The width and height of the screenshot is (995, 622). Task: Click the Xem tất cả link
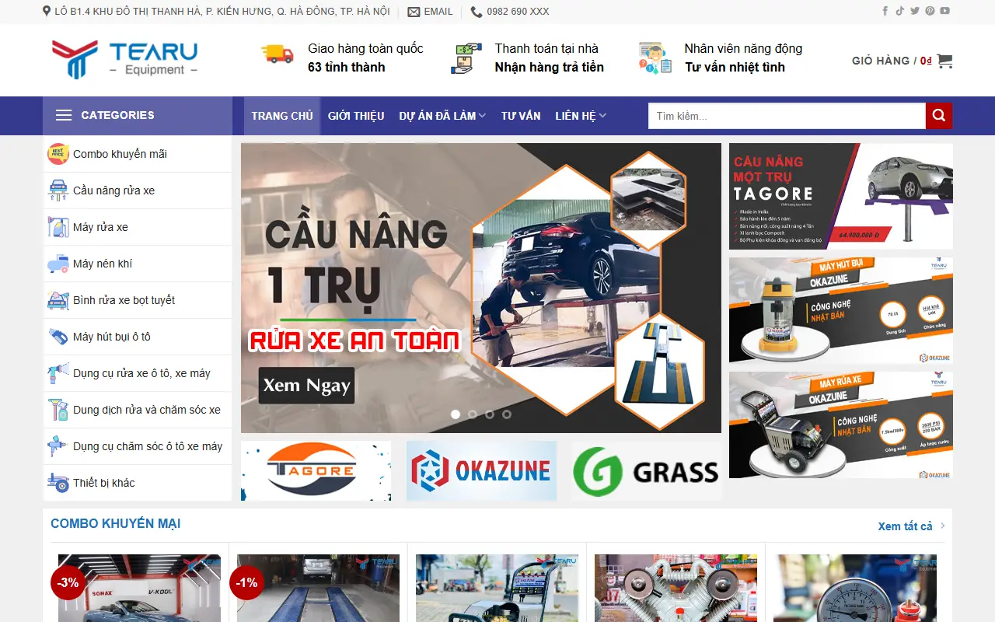coord(905,526)
